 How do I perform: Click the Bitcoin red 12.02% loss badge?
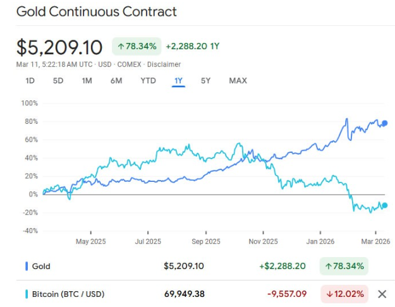(344, 294)
